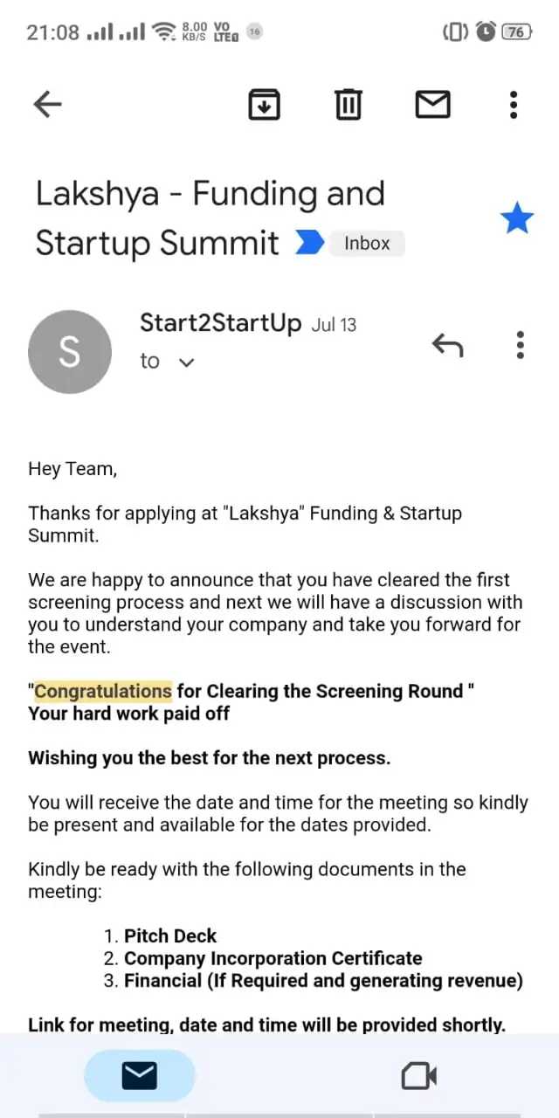Tap the Wi-Fi status icon
The width and height of the screenshot is (559, 1118).
tap(163, 32)
